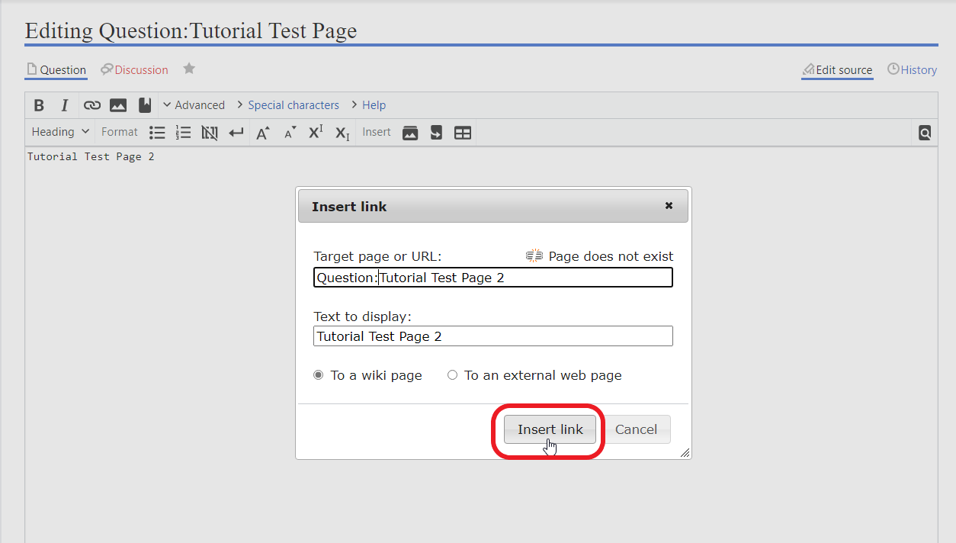
Task: Click the Text to display field
Action: [x=493, y=336]
